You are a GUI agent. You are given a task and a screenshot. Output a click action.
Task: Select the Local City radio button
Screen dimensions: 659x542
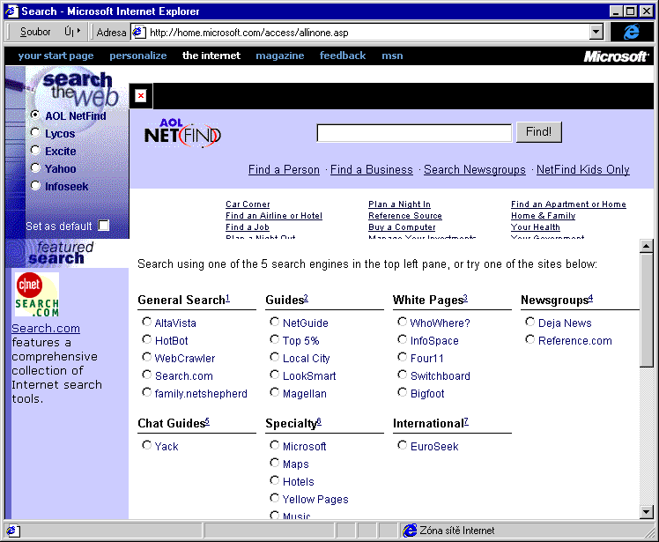pyautogui.click(x=275, y=357)
